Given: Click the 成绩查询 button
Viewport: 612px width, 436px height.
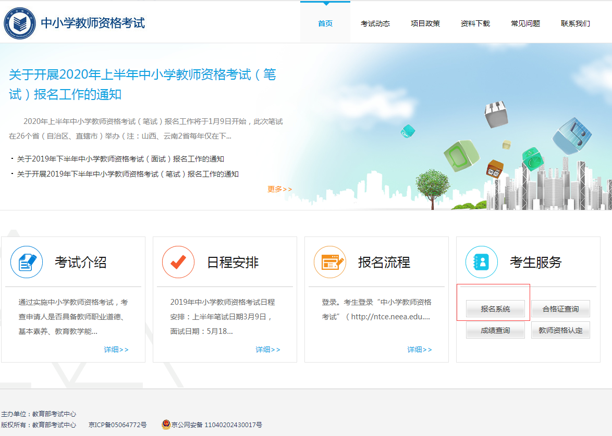Looking at the screenshot, I should coord(495,329).
